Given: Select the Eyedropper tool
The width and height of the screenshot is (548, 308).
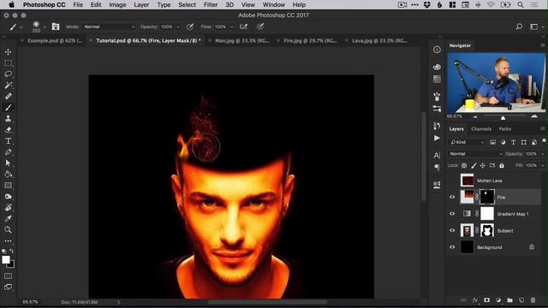Looking at the screenshot, I should click(8, 219).
